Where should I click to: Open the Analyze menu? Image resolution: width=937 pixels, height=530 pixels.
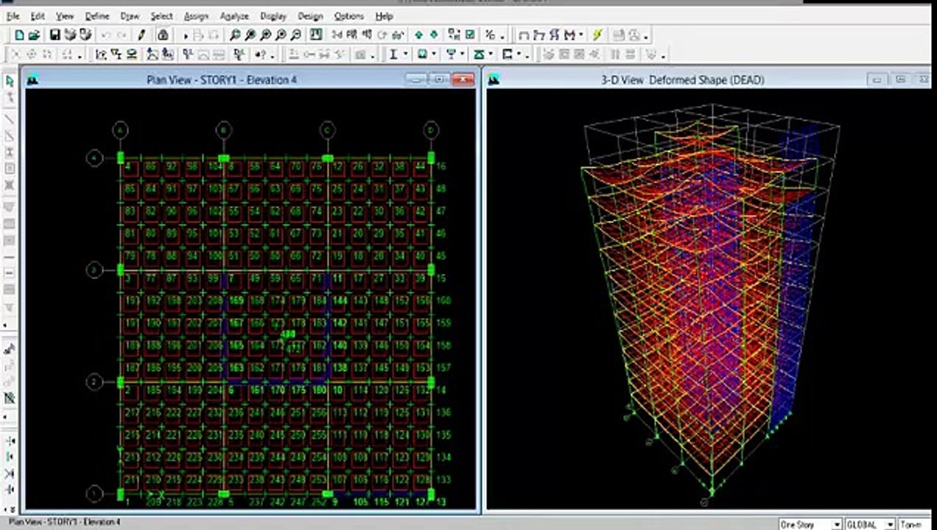(234, 15)
